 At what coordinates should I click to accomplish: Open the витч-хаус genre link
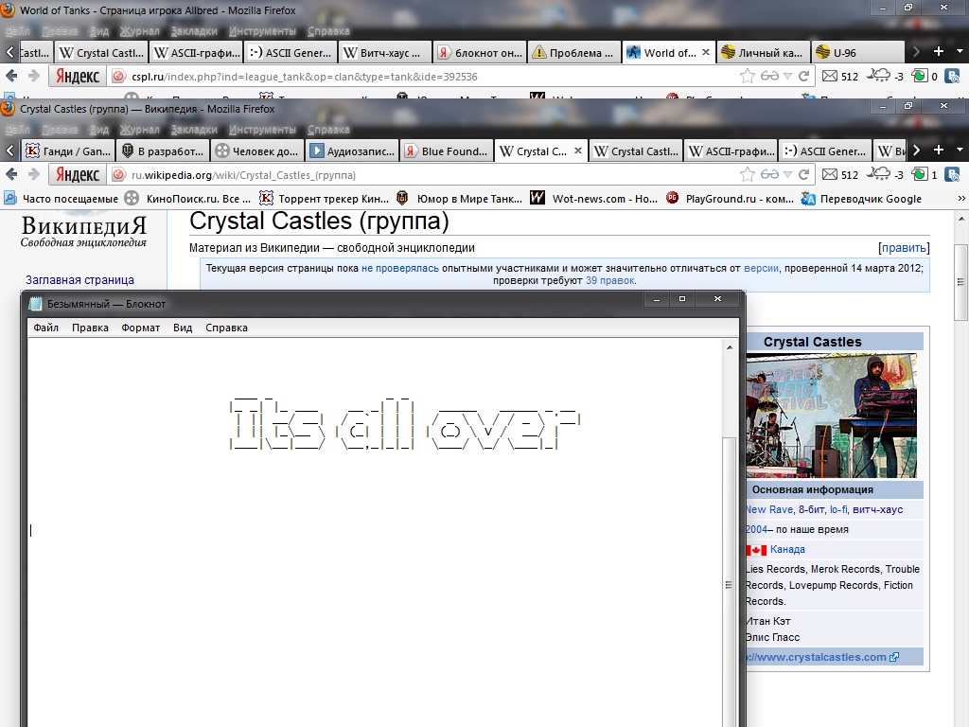pyautogui.click(x=877, y=509)
